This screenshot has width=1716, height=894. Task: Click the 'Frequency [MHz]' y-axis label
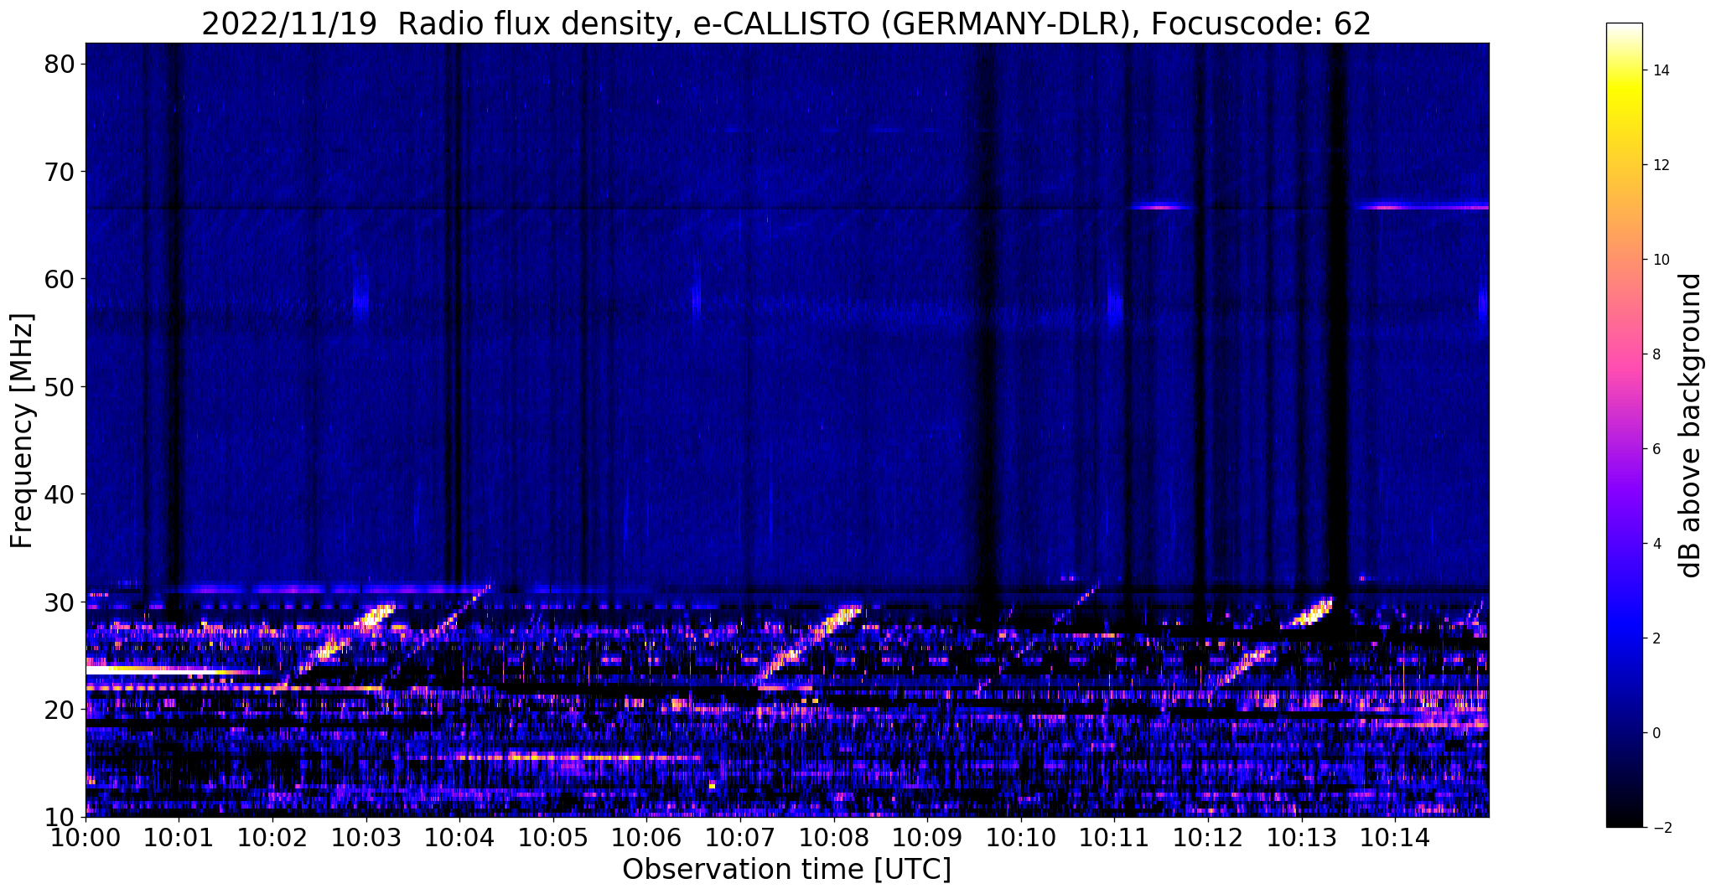pyautogui.click(x=22, y=431)
